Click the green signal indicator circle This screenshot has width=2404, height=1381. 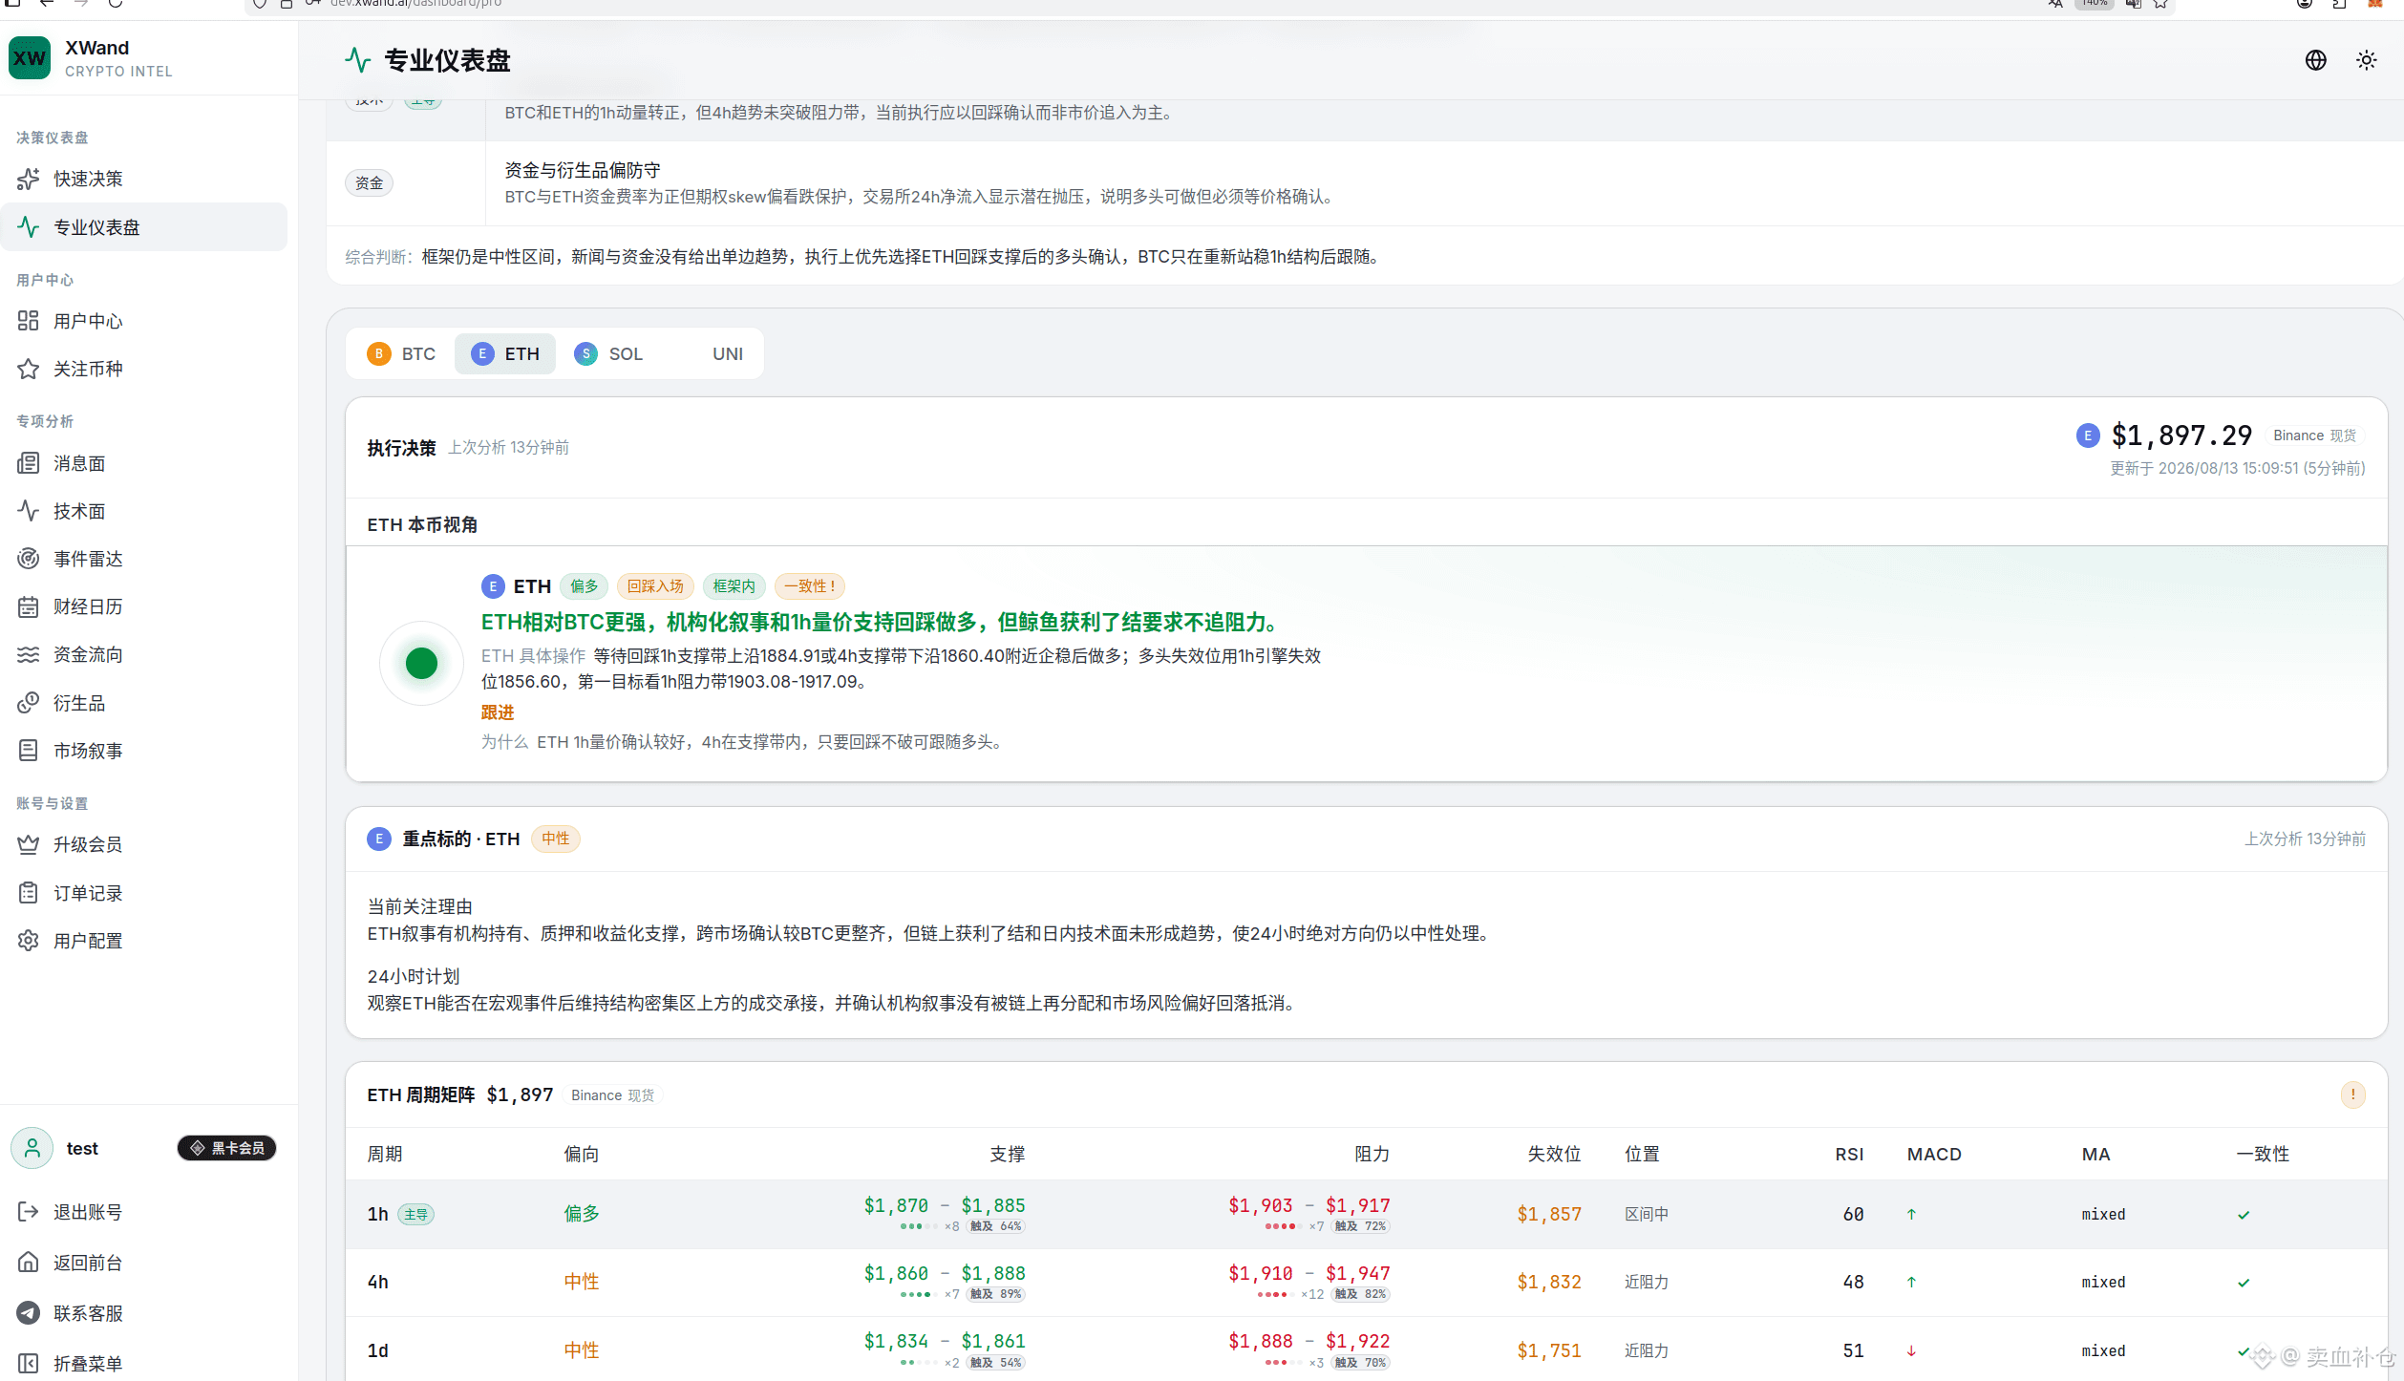click(421, 663)
